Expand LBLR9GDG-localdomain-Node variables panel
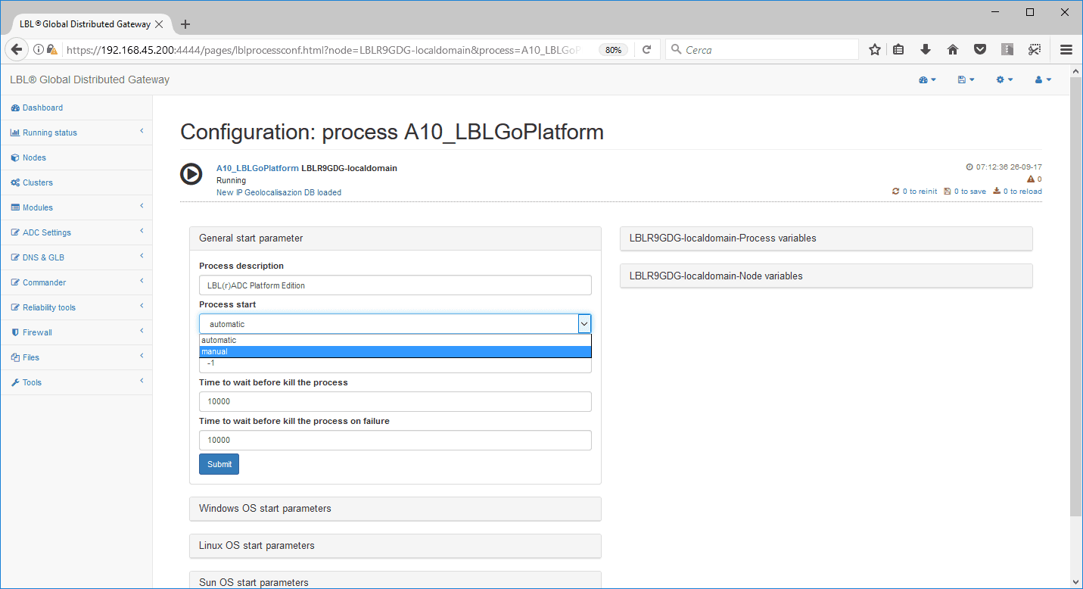This screenshot has width=1083, height=589. coord(826,276)
